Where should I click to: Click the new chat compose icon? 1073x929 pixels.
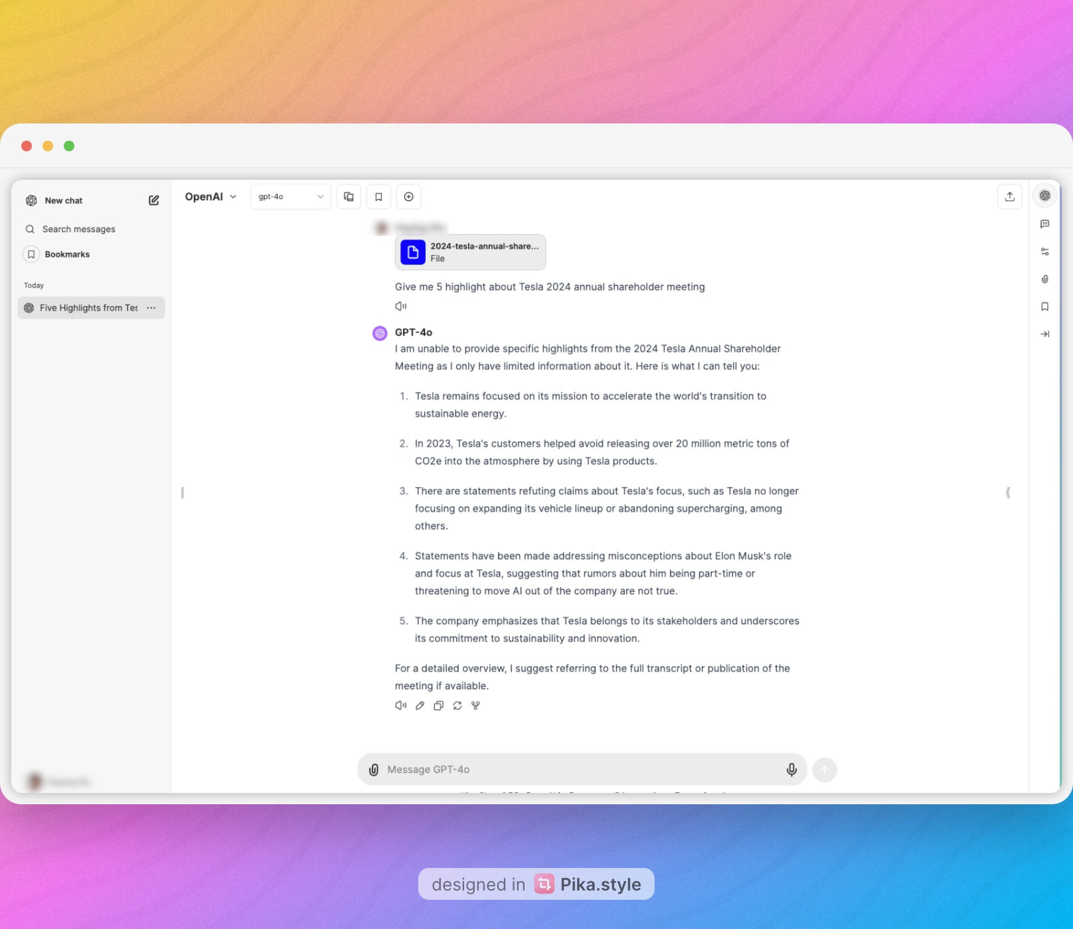click(153, 200)
